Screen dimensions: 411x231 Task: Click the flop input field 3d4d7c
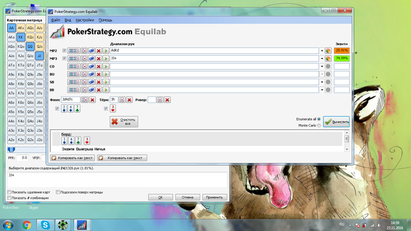click(70, 100)
